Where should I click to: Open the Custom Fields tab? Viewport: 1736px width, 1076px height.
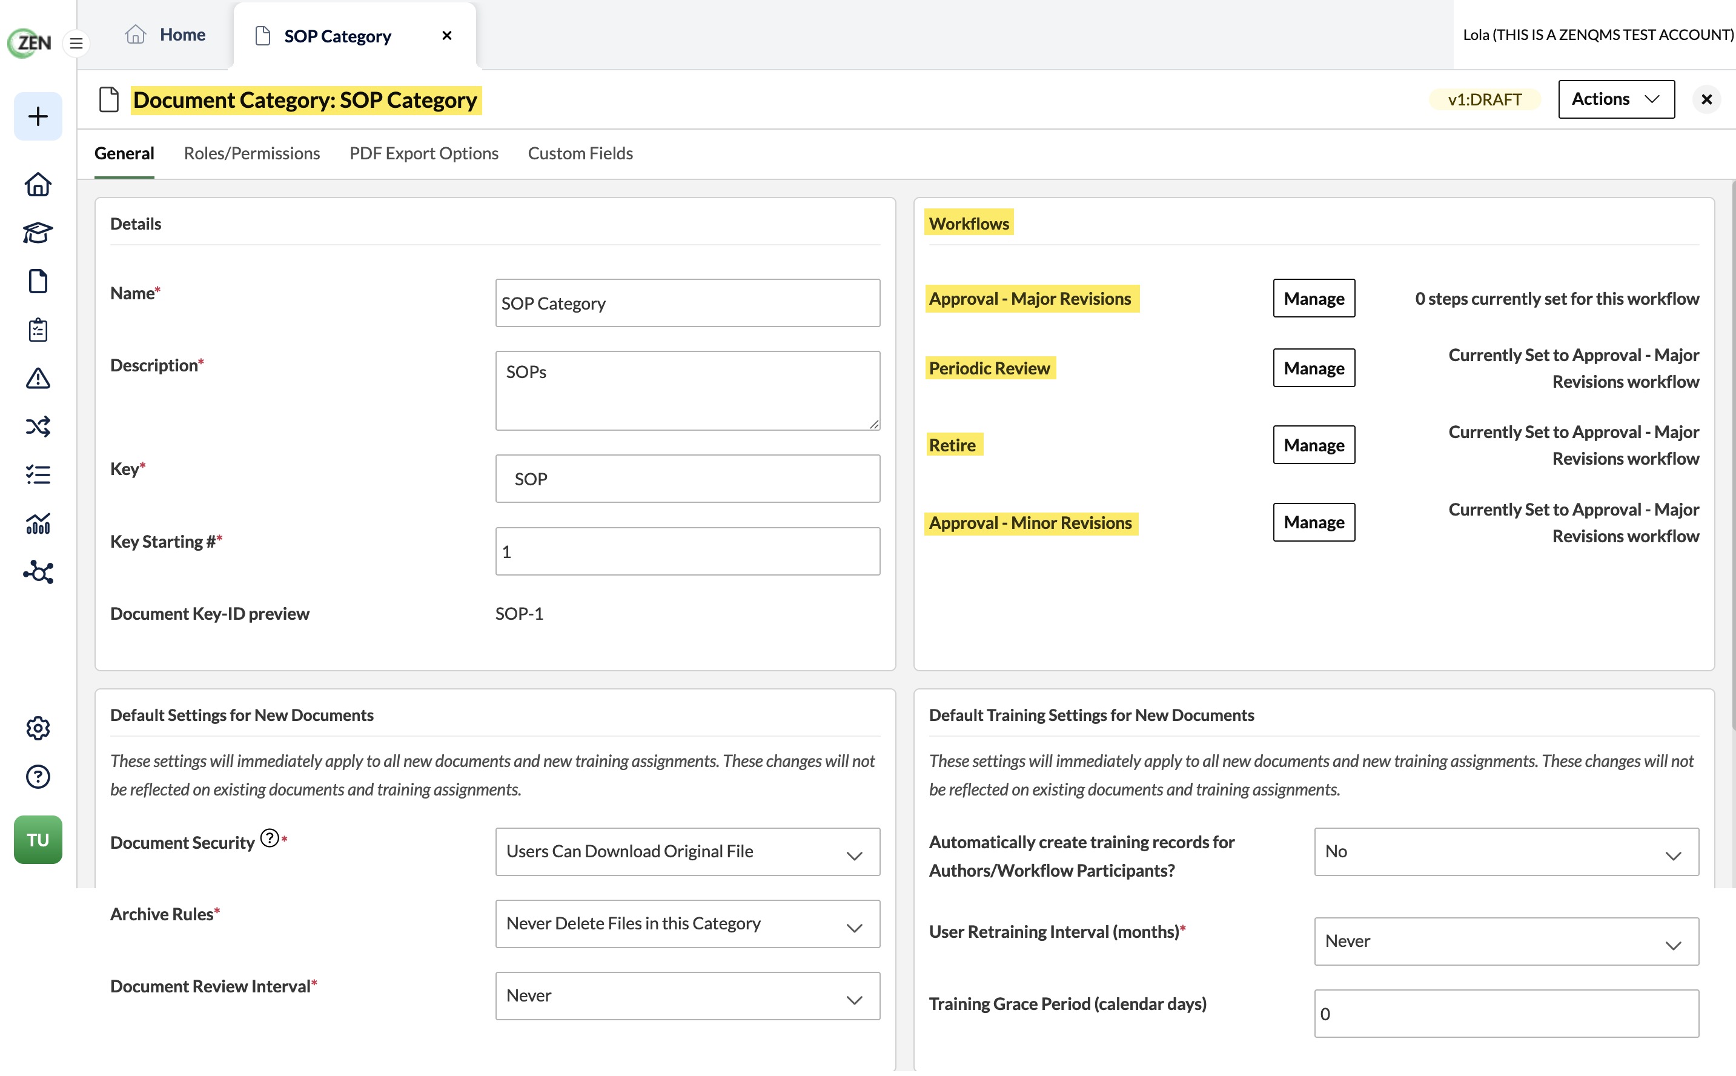tap(580, 153)
